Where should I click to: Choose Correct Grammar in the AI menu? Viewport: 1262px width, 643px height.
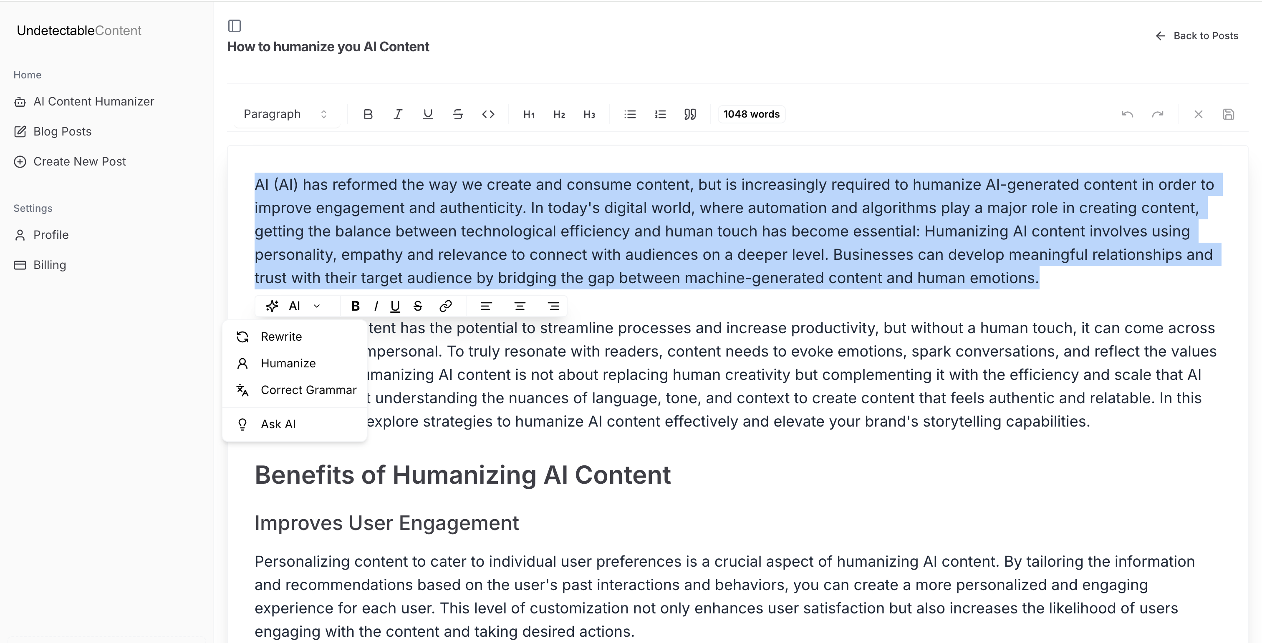pyautogui.click(x=308, y=390)
